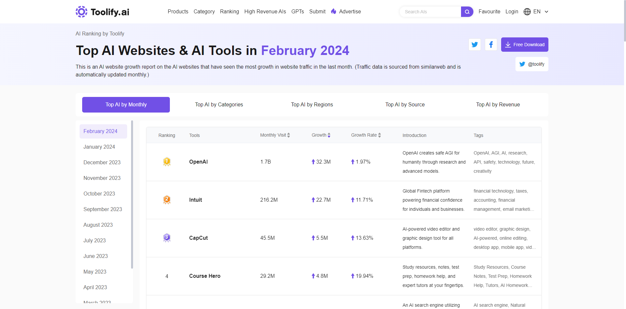Share via the Facebook icon button
Screen dimensions: 626x309
tap(491, 45)
